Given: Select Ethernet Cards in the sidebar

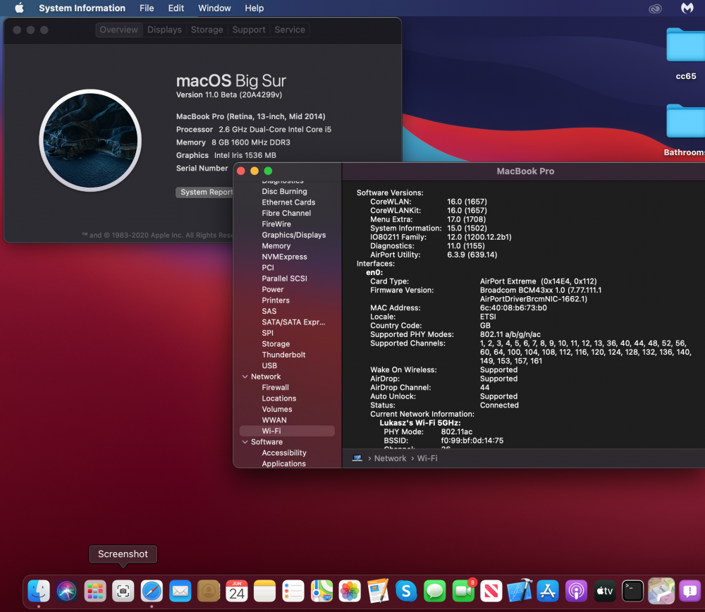Looking at the screenshot, I should pyautogui.click(x=288, y=202).
